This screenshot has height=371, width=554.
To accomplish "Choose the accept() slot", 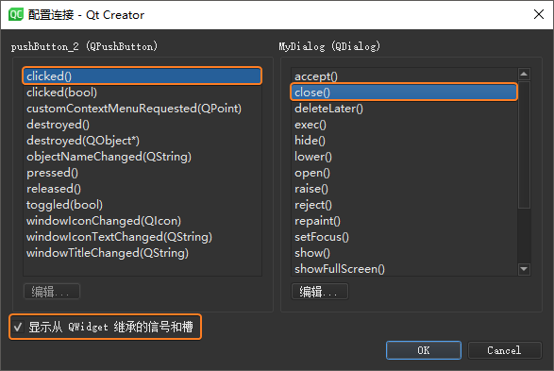I will tap(404, 76).
